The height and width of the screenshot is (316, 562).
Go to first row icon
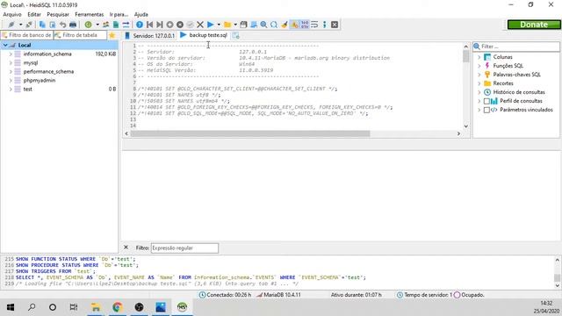coord(149,25)
